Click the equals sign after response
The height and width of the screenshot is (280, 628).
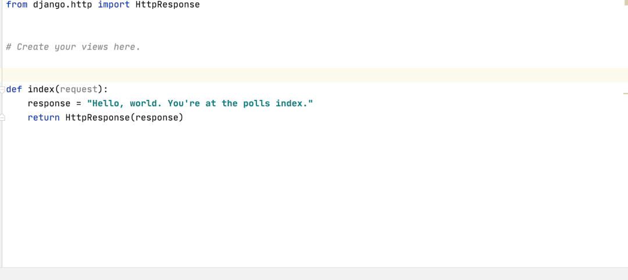coord(78,103)
